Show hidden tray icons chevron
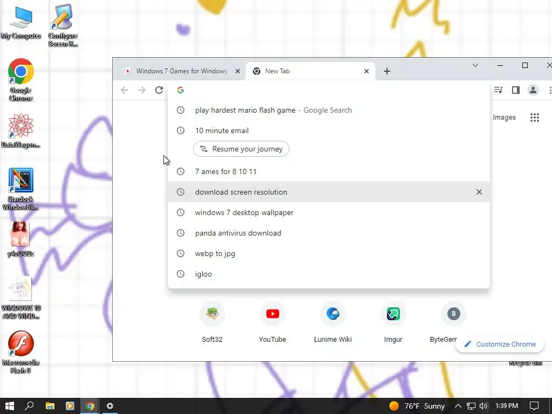 click(458, 406)
